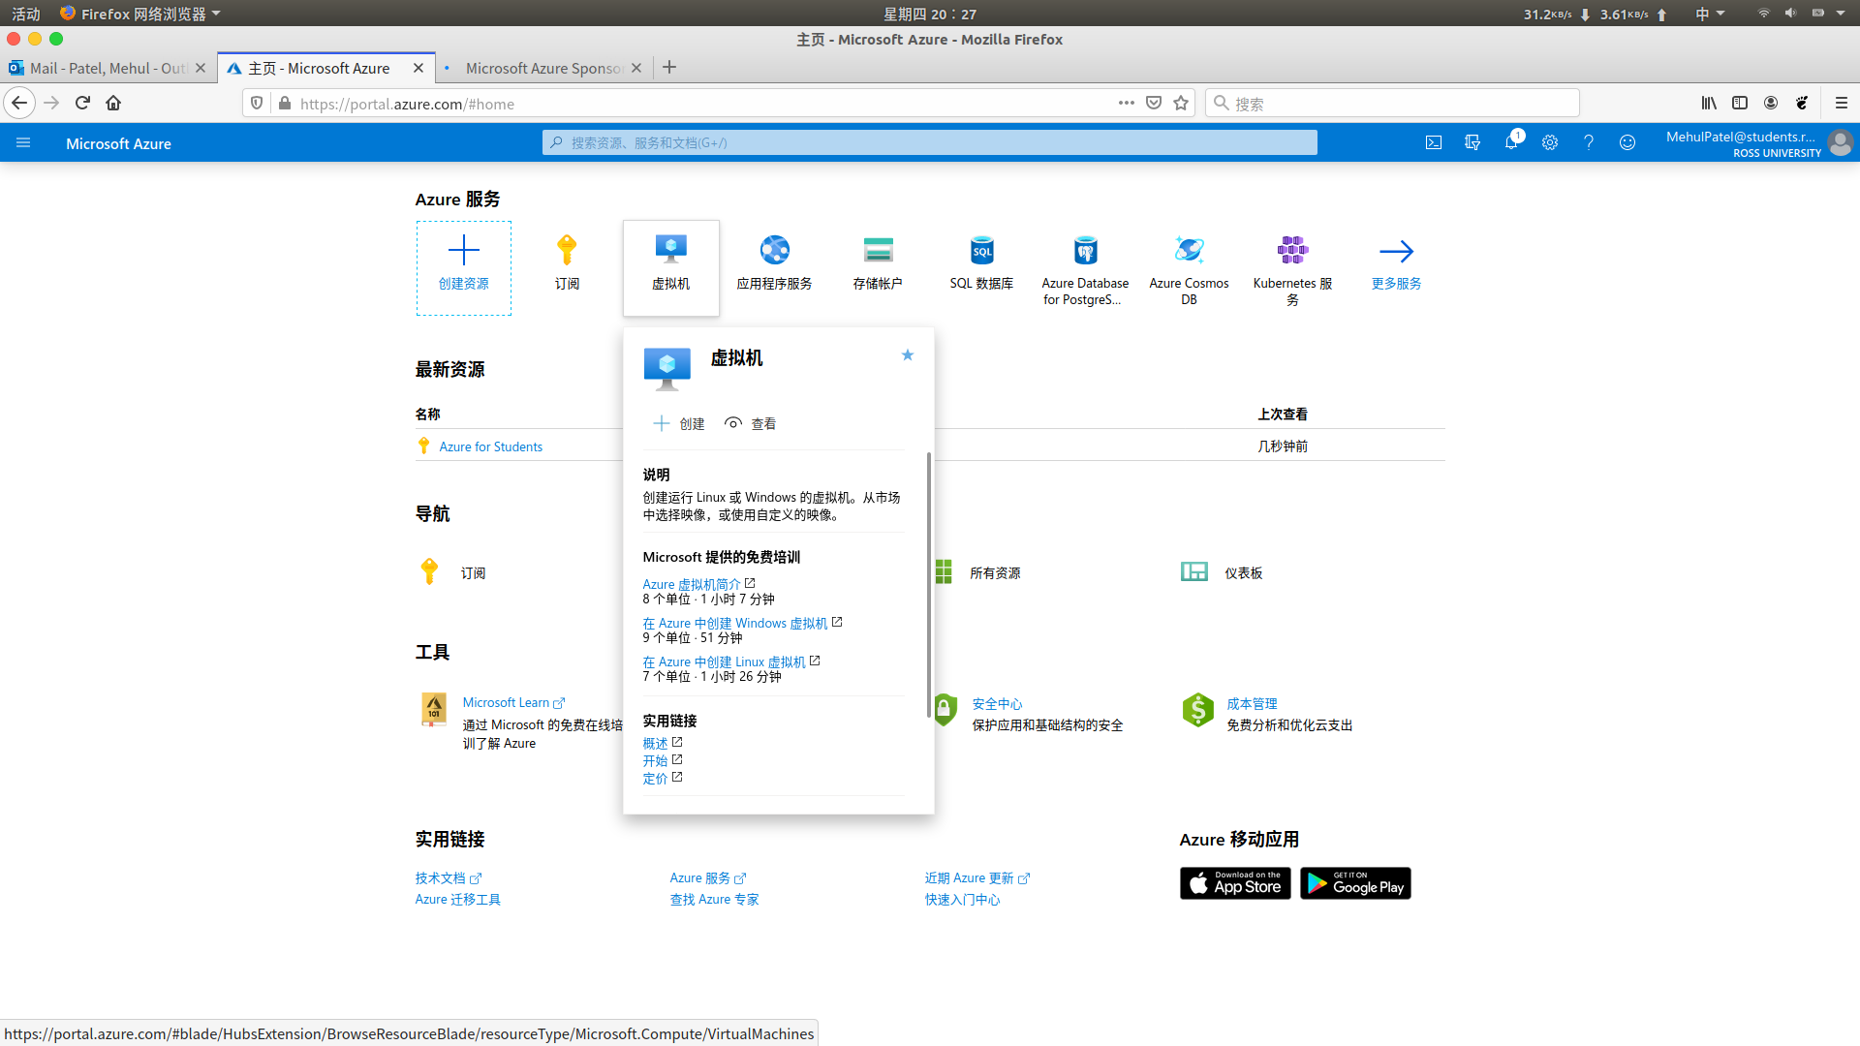Viewport: 1860px width, 1046px height.
Task: Click Azure portal search resources field
Action: click(930, 142)
